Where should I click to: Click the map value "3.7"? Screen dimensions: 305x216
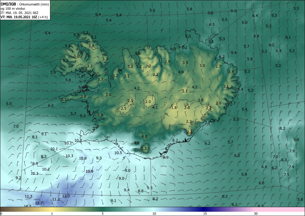[x=100, y=80]
